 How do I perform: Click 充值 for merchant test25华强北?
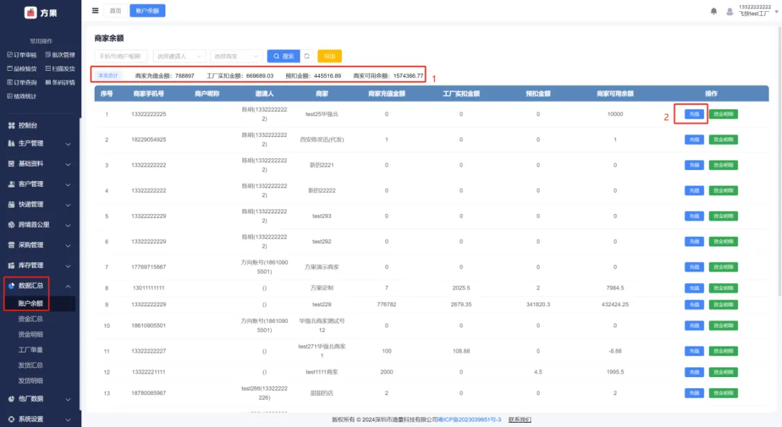coord(694,114)
